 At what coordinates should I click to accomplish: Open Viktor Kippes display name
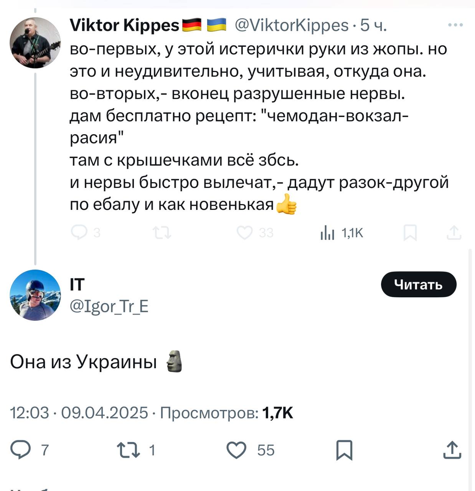[124, 25]
